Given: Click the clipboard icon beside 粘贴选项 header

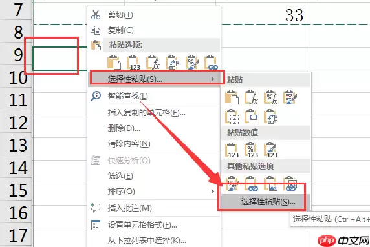Looking at the screenshot, I should tap(96, 45).
